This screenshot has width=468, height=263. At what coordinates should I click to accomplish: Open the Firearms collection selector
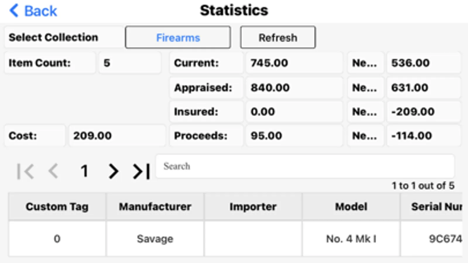tap(178, 37)
